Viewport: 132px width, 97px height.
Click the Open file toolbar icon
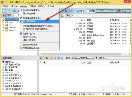8,11
